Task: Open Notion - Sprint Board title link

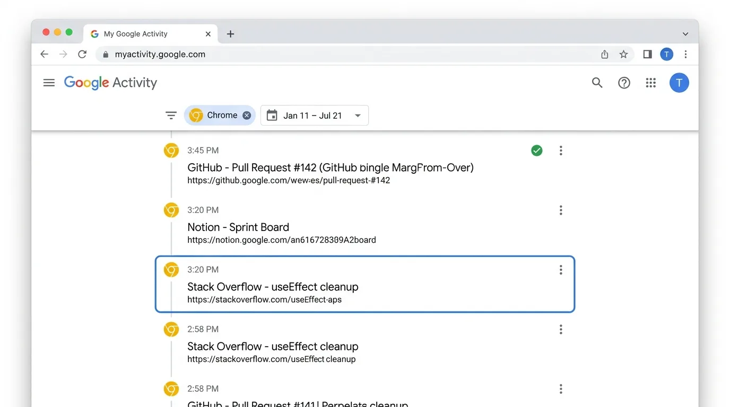Action: (238, 227)
